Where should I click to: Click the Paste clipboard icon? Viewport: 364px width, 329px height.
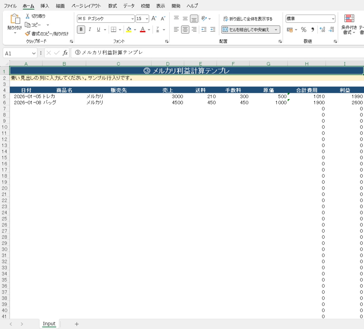tap(15, 19)
